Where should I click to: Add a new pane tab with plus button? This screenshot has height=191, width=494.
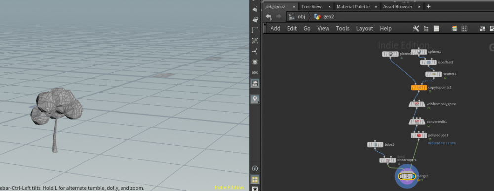(428, 6)
